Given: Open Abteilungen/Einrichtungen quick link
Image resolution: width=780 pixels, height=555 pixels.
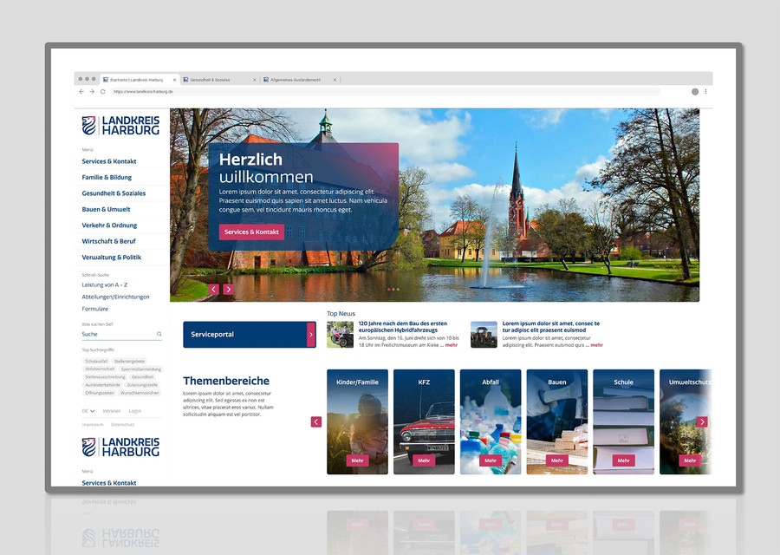Looking at the screenshot, I should [x=115, y=297].
